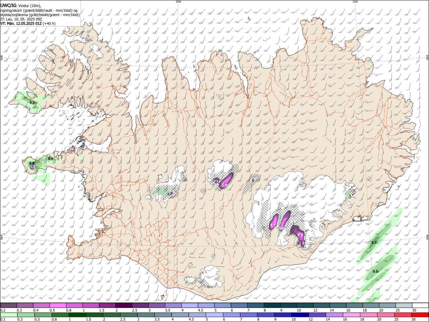Click the 0.7 precipitation label offshore southeast
The height and width of the screenshot is (322, 429).
tap(374, 242)
